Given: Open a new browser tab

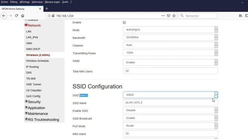Looking at the screenshot, I should tap(46, 8).
